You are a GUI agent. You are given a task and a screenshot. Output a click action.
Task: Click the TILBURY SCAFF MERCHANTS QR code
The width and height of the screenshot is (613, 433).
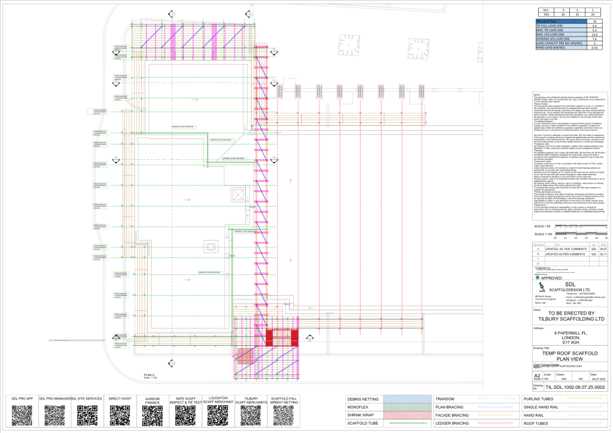coord(251,416)
